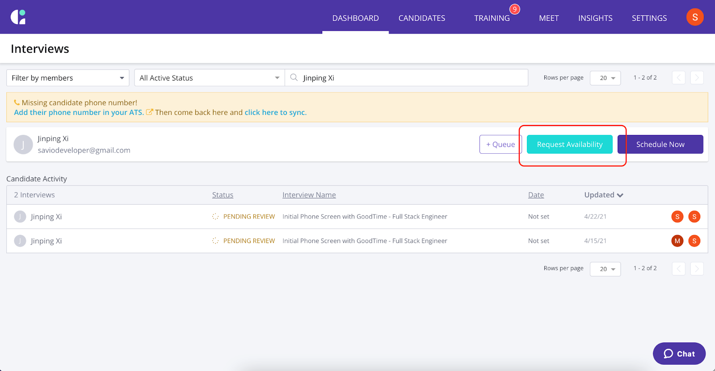Click Jinping Xi name in candidate card
715x371 pixels.
pos(53,139)
